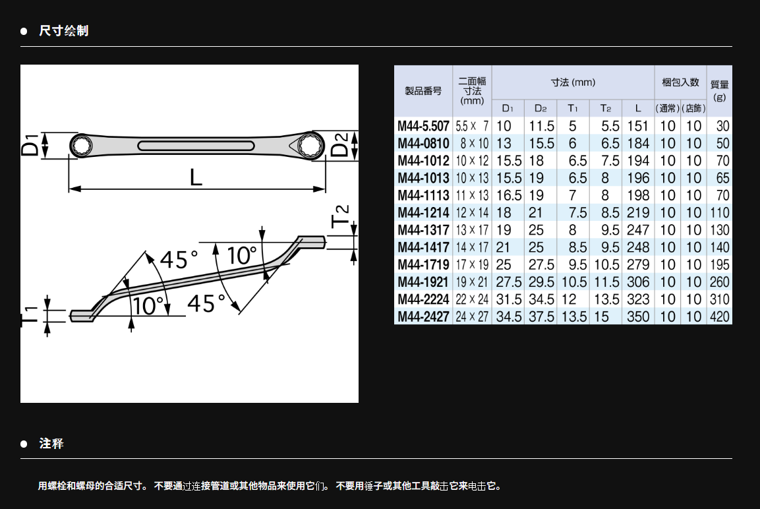Select product number M44-0810 in table
Image resolution: width=760 pixels, height=509 pixels.
coord(423,143)
